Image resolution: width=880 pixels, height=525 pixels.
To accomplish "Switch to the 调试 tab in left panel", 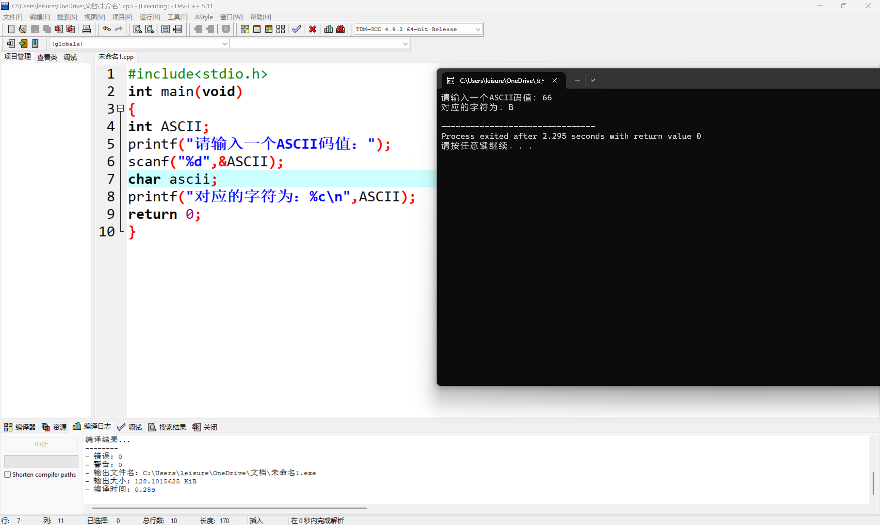I will [x=70, y=57].
